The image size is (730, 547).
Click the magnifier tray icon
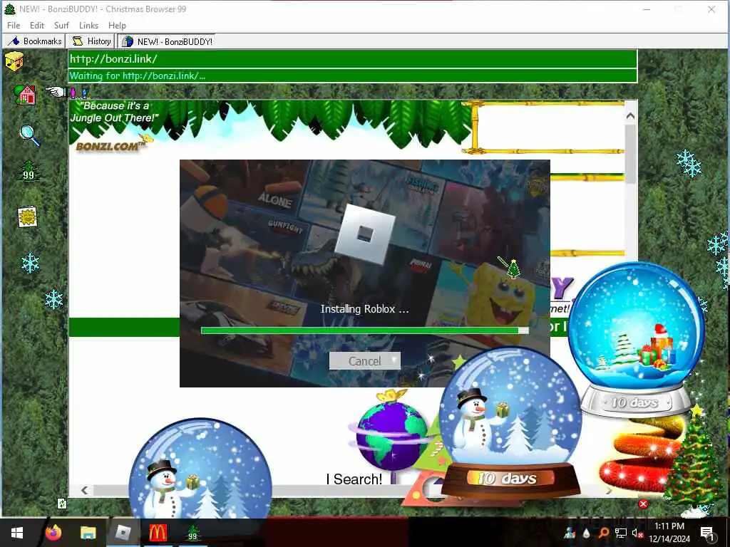[603, 533]
